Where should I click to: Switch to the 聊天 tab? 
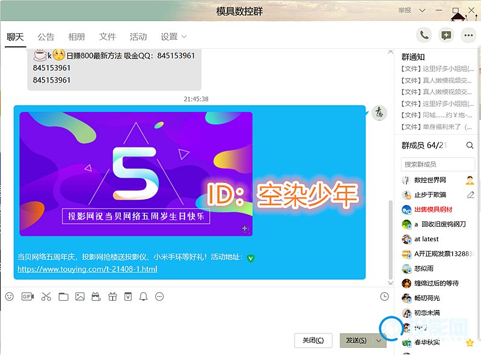click(16, 37)
